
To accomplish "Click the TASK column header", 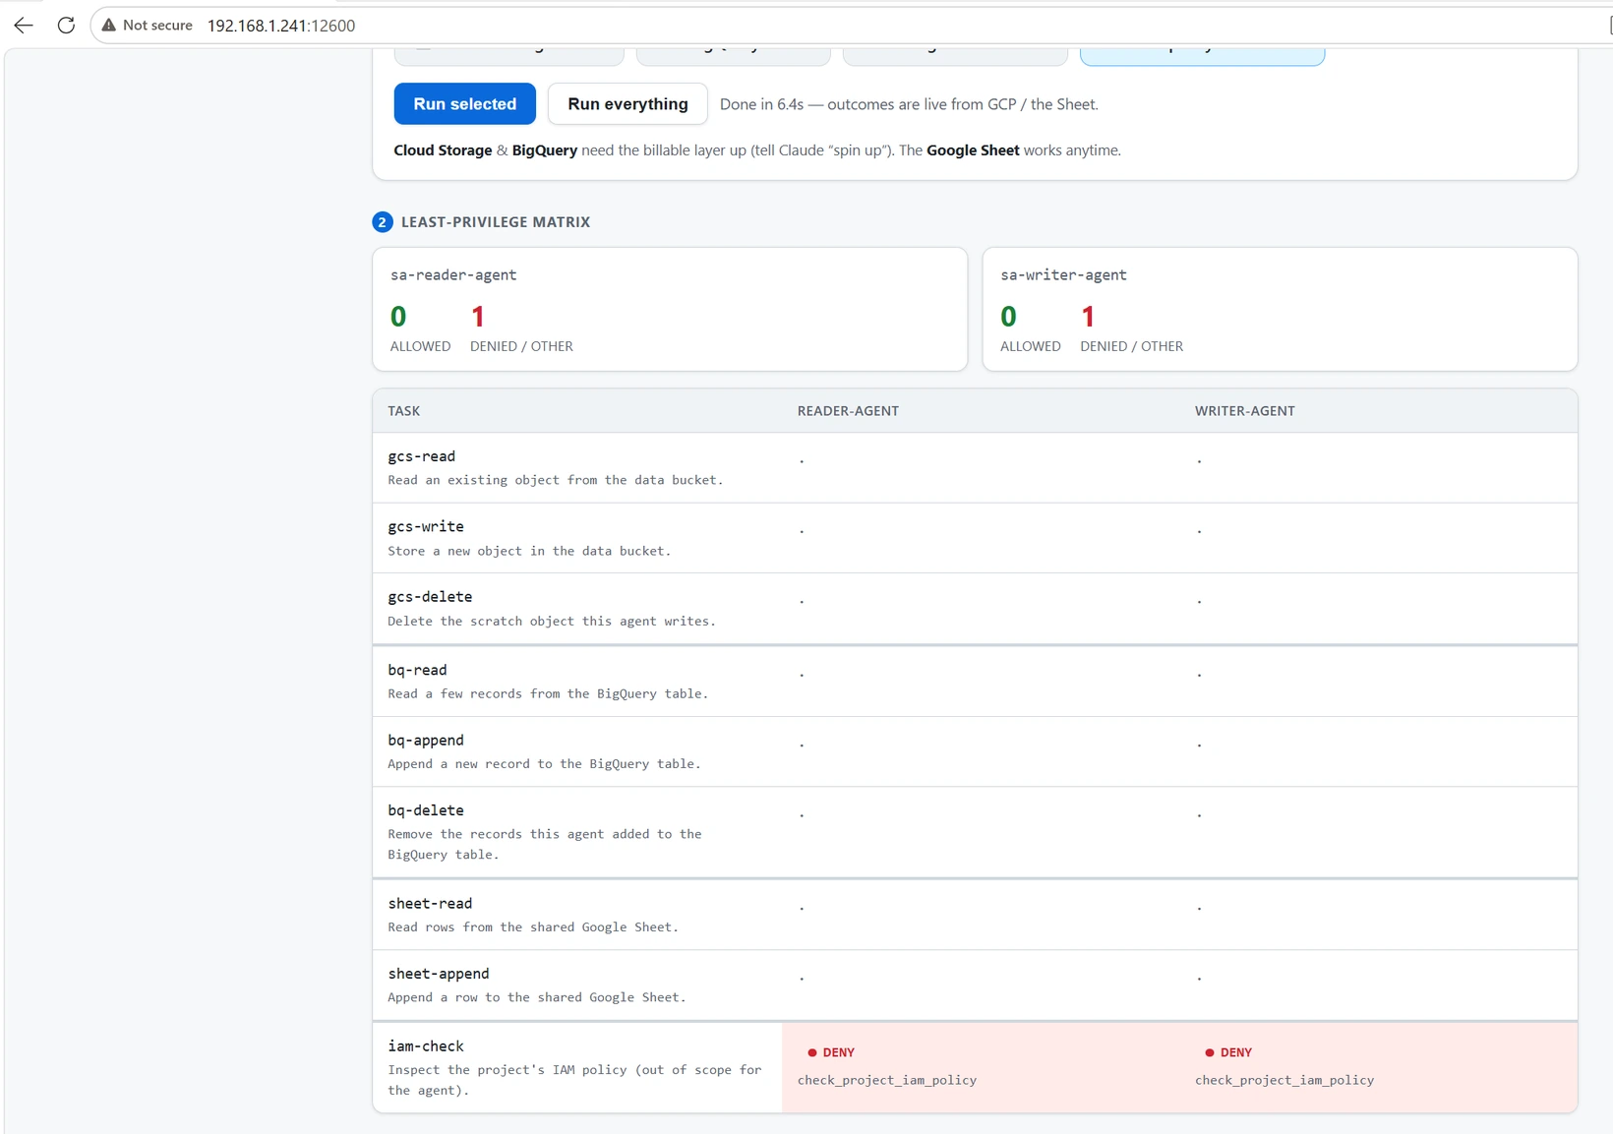I will (404, 411).
